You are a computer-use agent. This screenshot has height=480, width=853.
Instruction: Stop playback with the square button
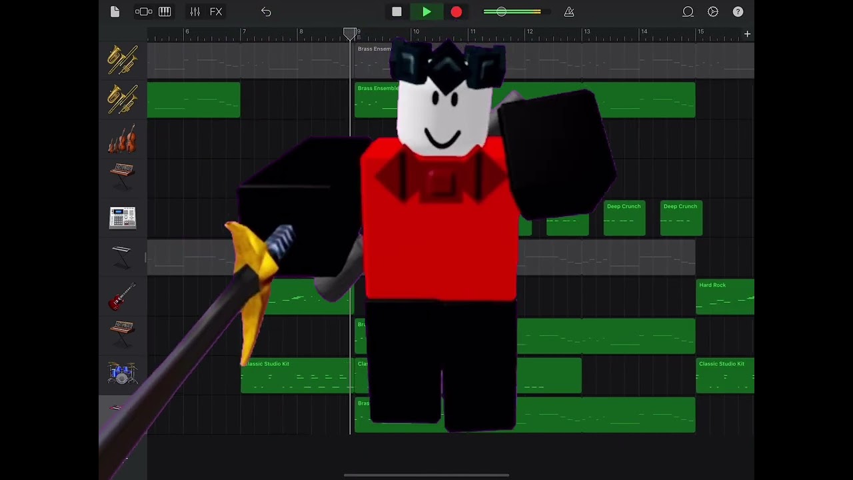[x=397, y=12]
